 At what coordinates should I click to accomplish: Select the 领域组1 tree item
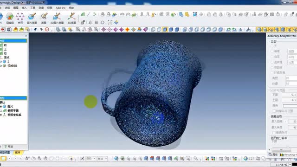13,66
